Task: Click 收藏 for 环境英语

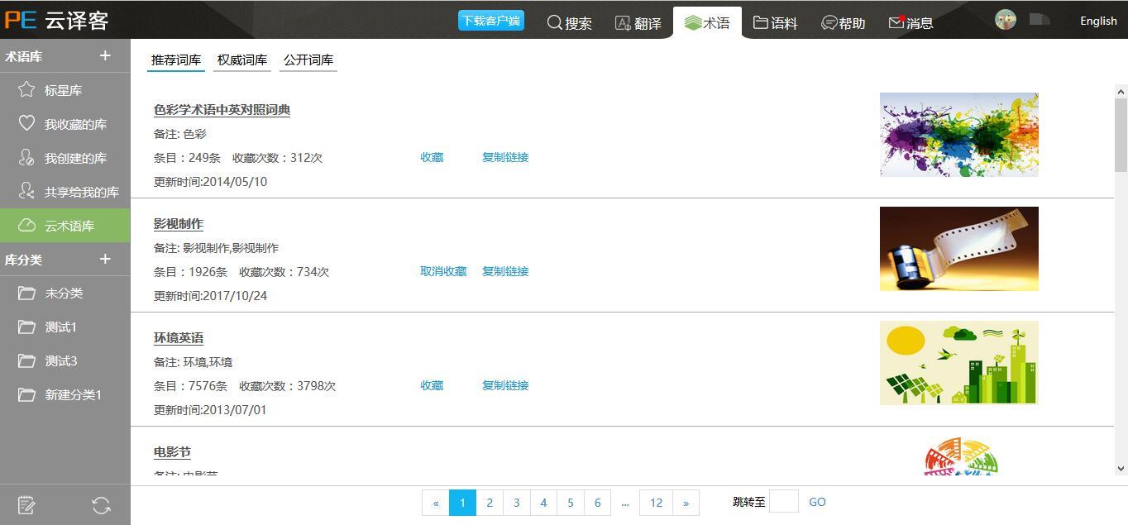Action: 432,385
